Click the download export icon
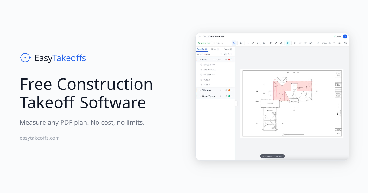Viewport: 368px width, 193px height. [x=339, y=43]
